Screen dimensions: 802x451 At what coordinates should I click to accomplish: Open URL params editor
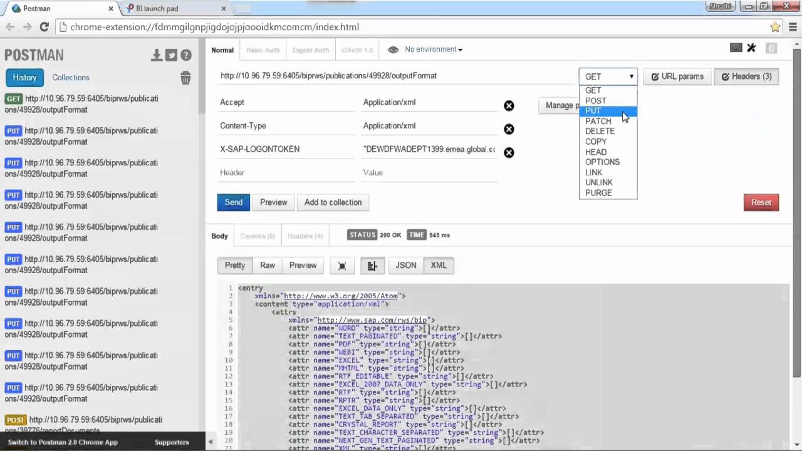coord(678,76)
